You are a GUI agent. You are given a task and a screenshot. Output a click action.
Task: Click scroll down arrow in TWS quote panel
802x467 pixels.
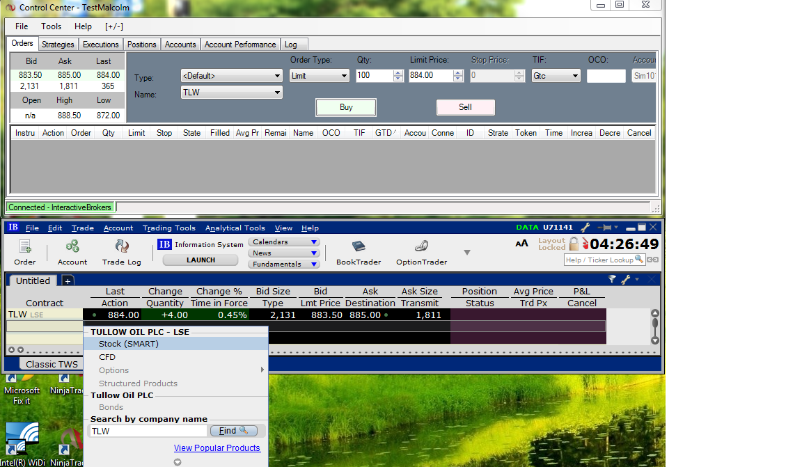click(654, 340)
